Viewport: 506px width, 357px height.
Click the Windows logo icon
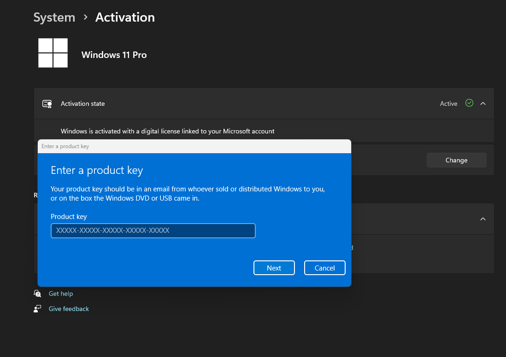tap(53, 53)
